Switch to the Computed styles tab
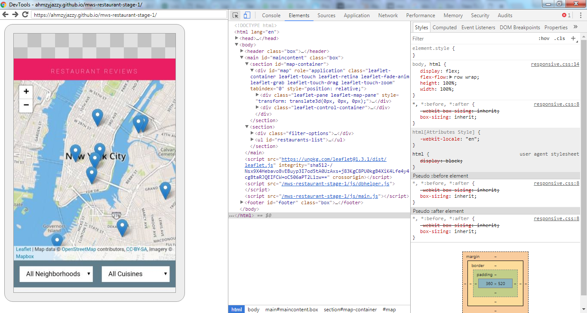 pos(445,27)
